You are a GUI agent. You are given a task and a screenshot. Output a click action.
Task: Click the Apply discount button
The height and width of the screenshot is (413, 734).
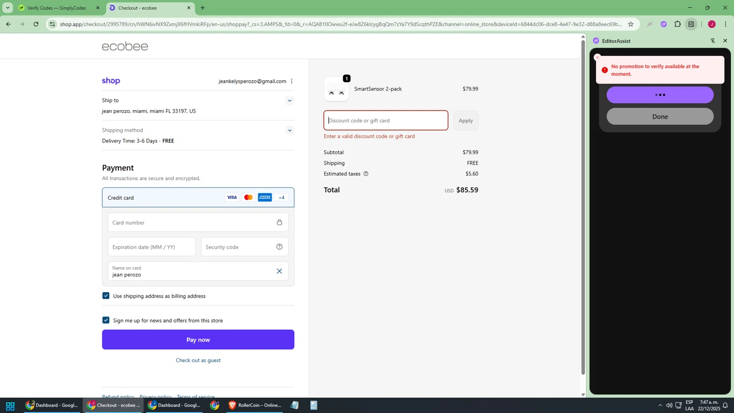[466, 120]
